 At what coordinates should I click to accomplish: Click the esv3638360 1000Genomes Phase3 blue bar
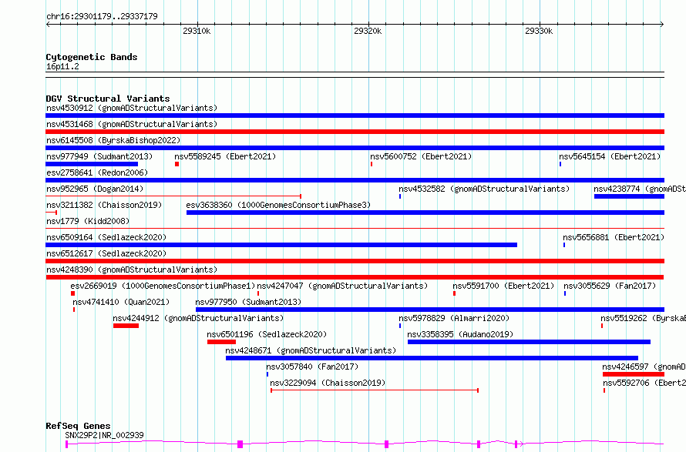pos(425,213)
